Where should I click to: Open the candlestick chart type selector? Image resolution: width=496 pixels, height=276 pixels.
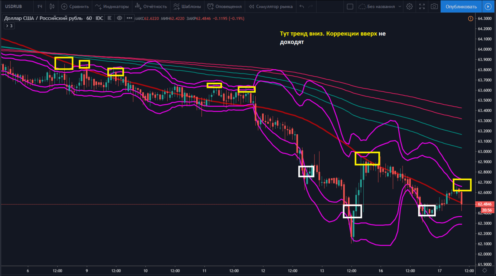pos(52,7)
